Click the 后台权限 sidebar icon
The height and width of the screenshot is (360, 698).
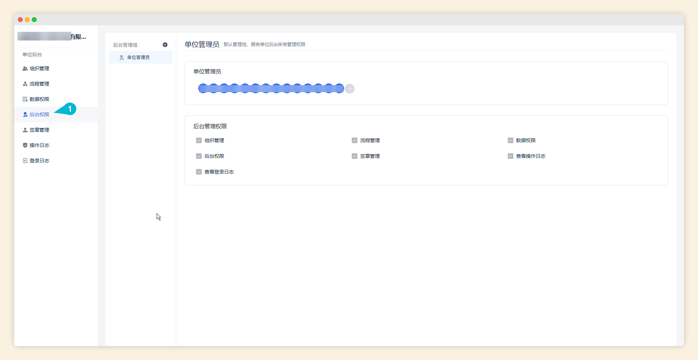point(25,115)
